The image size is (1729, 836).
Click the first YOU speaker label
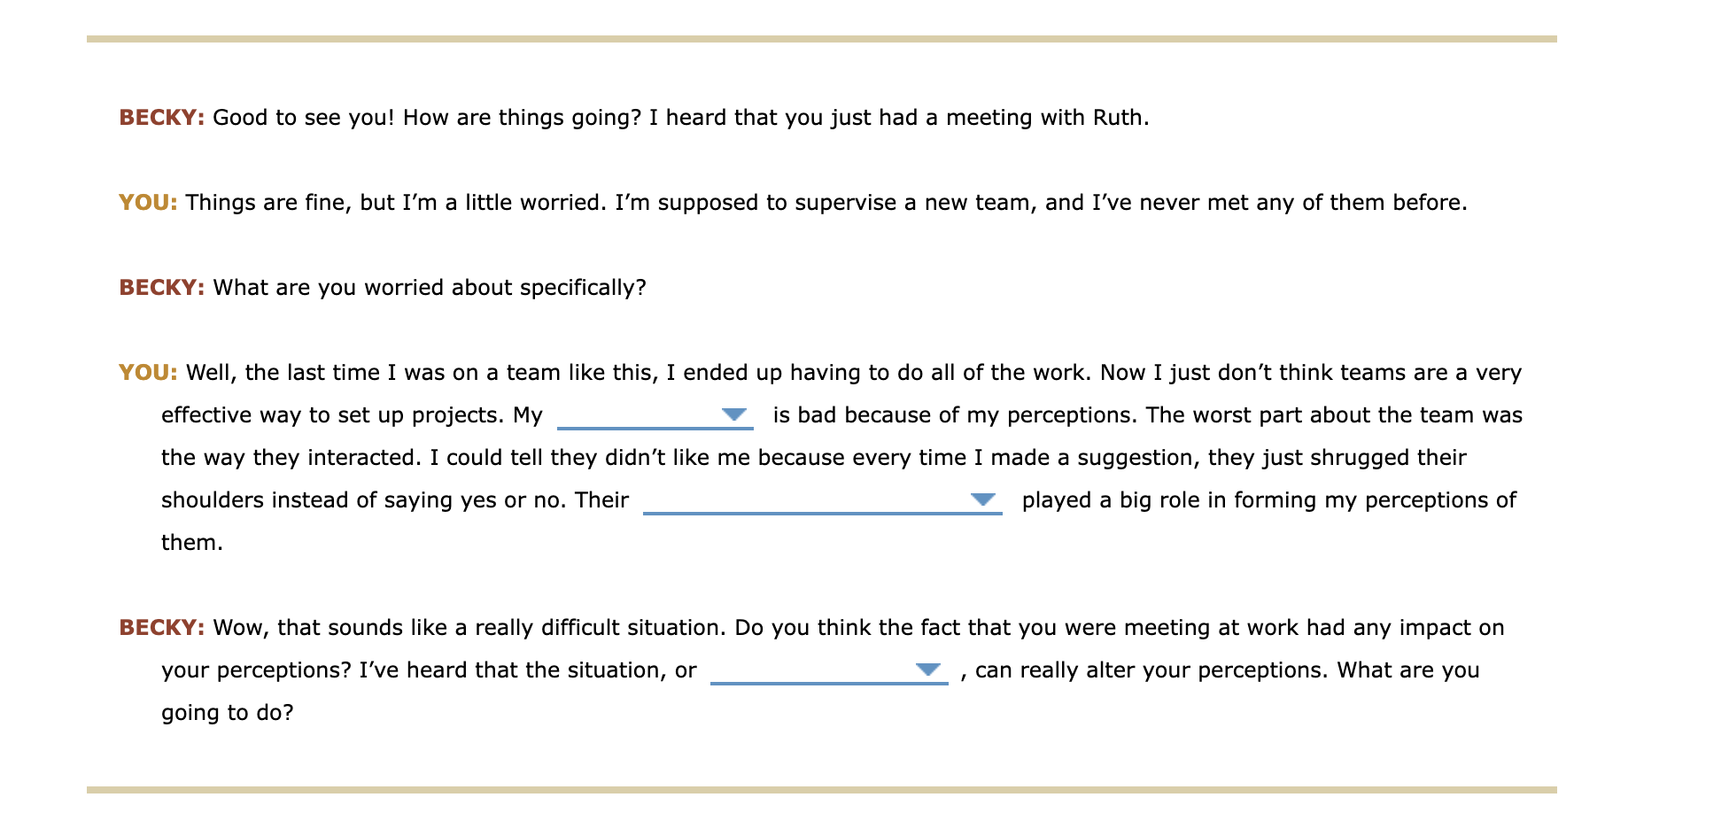146,202
